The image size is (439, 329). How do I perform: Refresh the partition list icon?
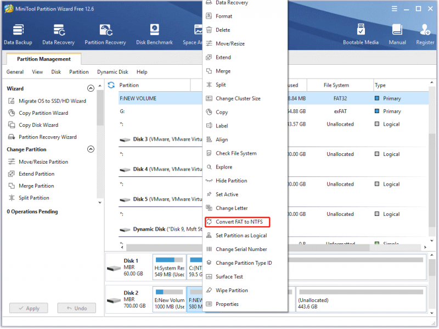coord(111,85)
